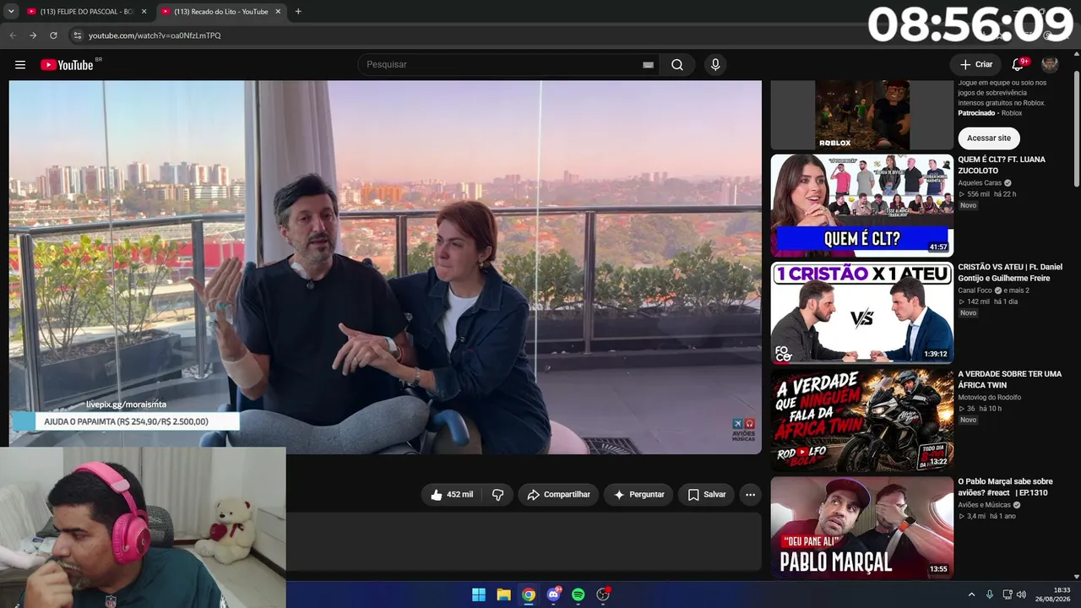Open the YouTube hamburger guide menu
This screenshot has width=1081, height=608.
click(x=20, y=65)
